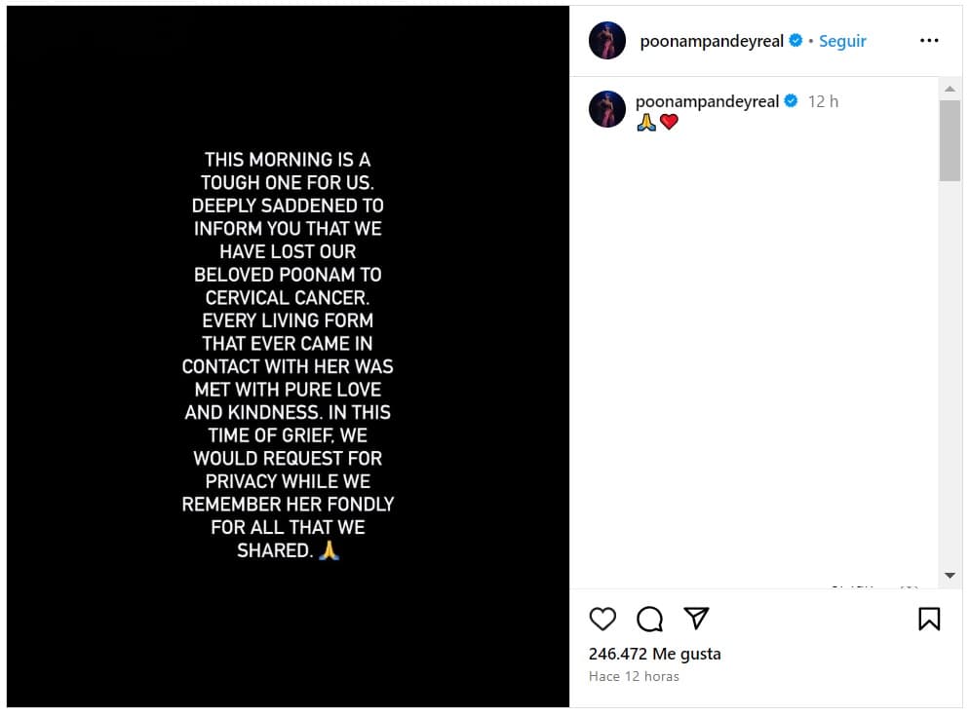View likers via the 246.472 Me gusta link
Screen dimensions: 970x716
click(x=653, y=654)
